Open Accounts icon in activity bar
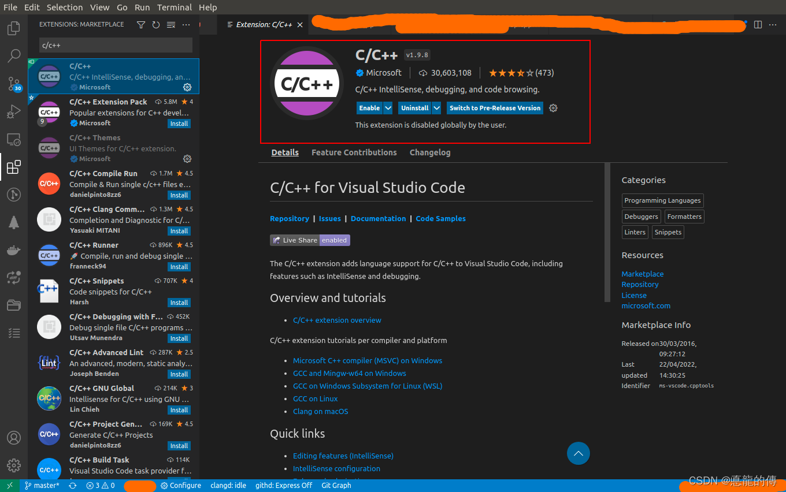The width and height of the screenshot is (786, 492). tap(14, 438)
